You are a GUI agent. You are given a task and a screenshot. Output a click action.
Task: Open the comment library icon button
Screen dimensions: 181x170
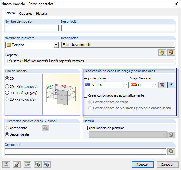pos(171,151)
